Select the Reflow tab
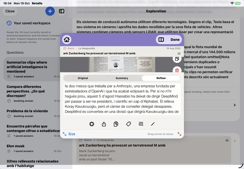This screenshot has height=169, width=244. 161,78
